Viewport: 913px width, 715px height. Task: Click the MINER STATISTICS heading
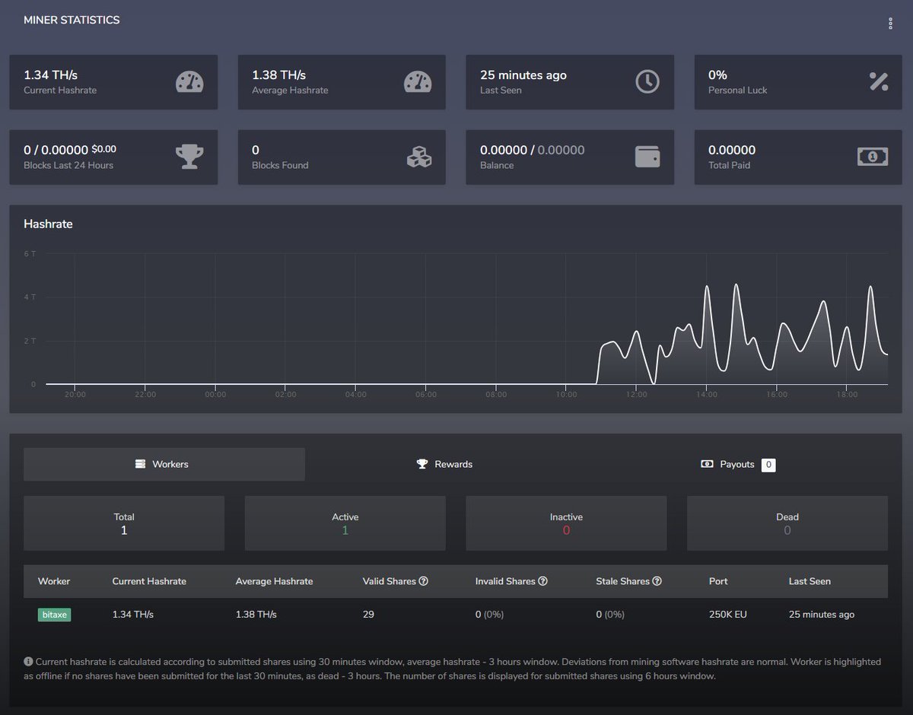[72, 21]
